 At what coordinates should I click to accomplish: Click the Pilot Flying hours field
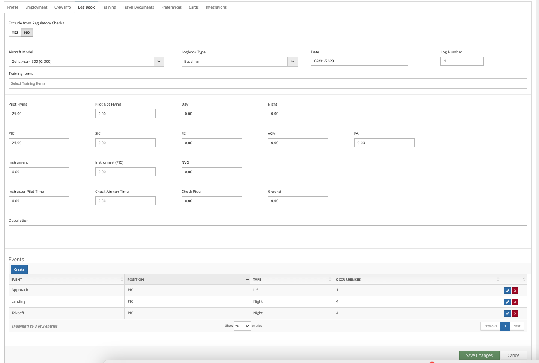39,114
